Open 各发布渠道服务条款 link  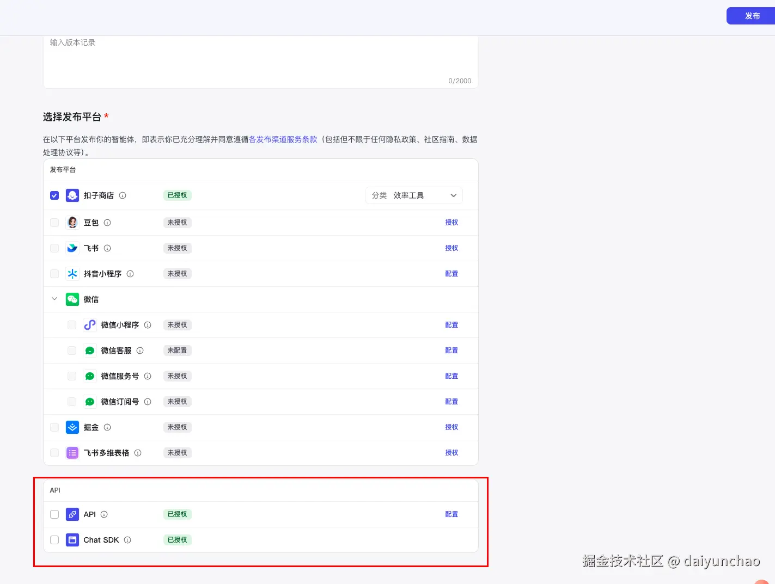(x=283, y=139)
